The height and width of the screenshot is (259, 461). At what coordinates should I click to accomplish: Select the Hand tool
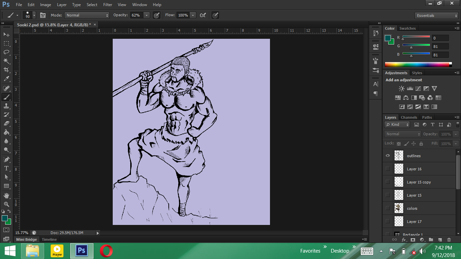click(6, 195)
